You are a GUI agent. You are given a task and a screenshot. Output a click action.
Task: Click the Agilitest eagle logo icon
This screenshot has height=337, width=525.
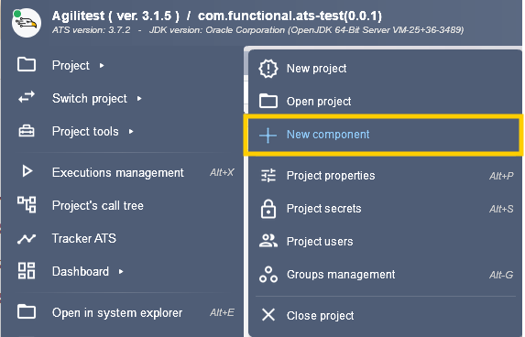(27, 23)
